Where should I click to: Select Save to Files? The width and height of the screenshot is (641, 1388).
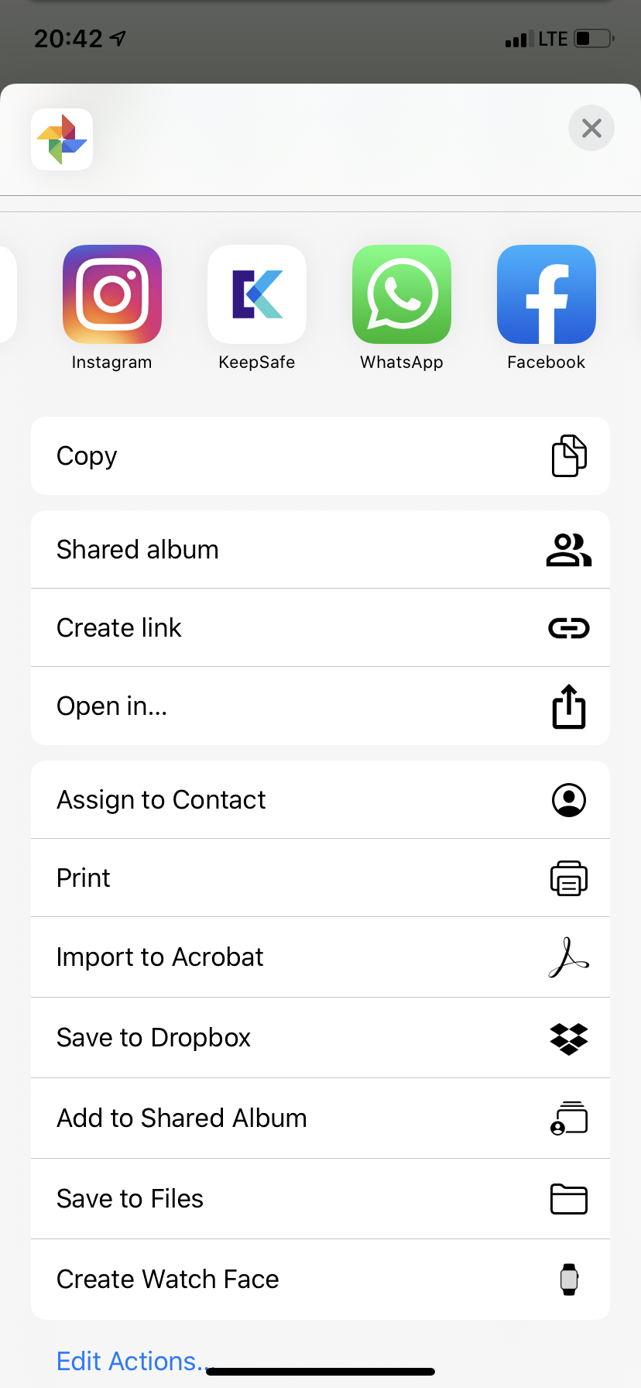320,1199
